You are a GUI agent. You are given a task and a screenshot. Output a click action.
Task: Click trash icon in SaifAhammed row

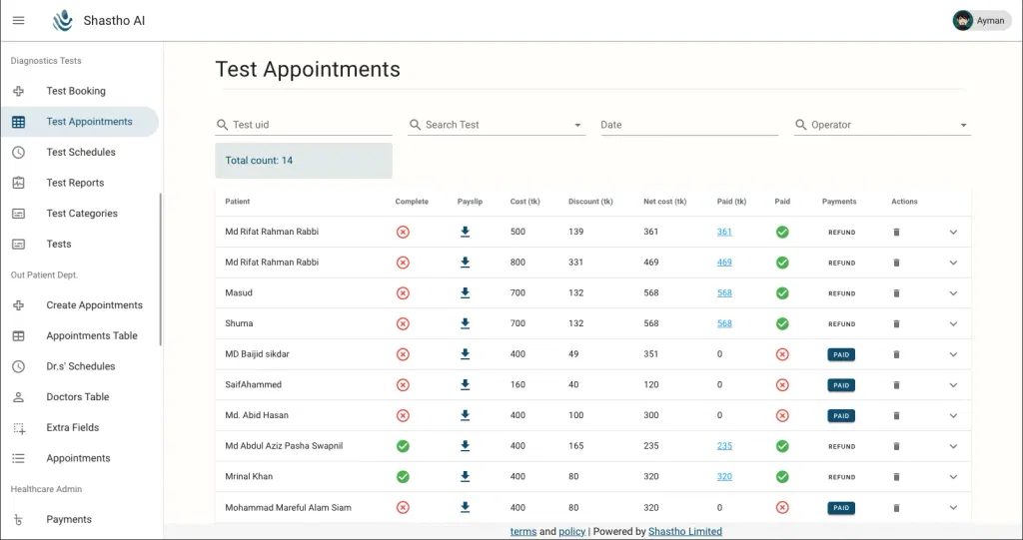coord(896,385)
